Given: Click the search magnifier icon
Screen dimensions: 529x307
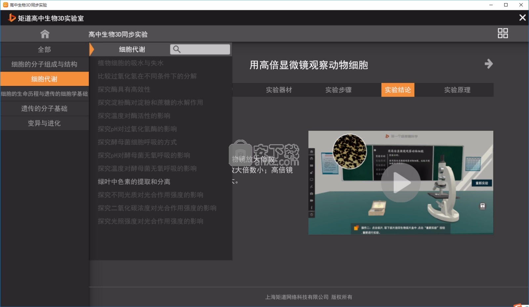Looking at the screenshot, I should (177, 50).
